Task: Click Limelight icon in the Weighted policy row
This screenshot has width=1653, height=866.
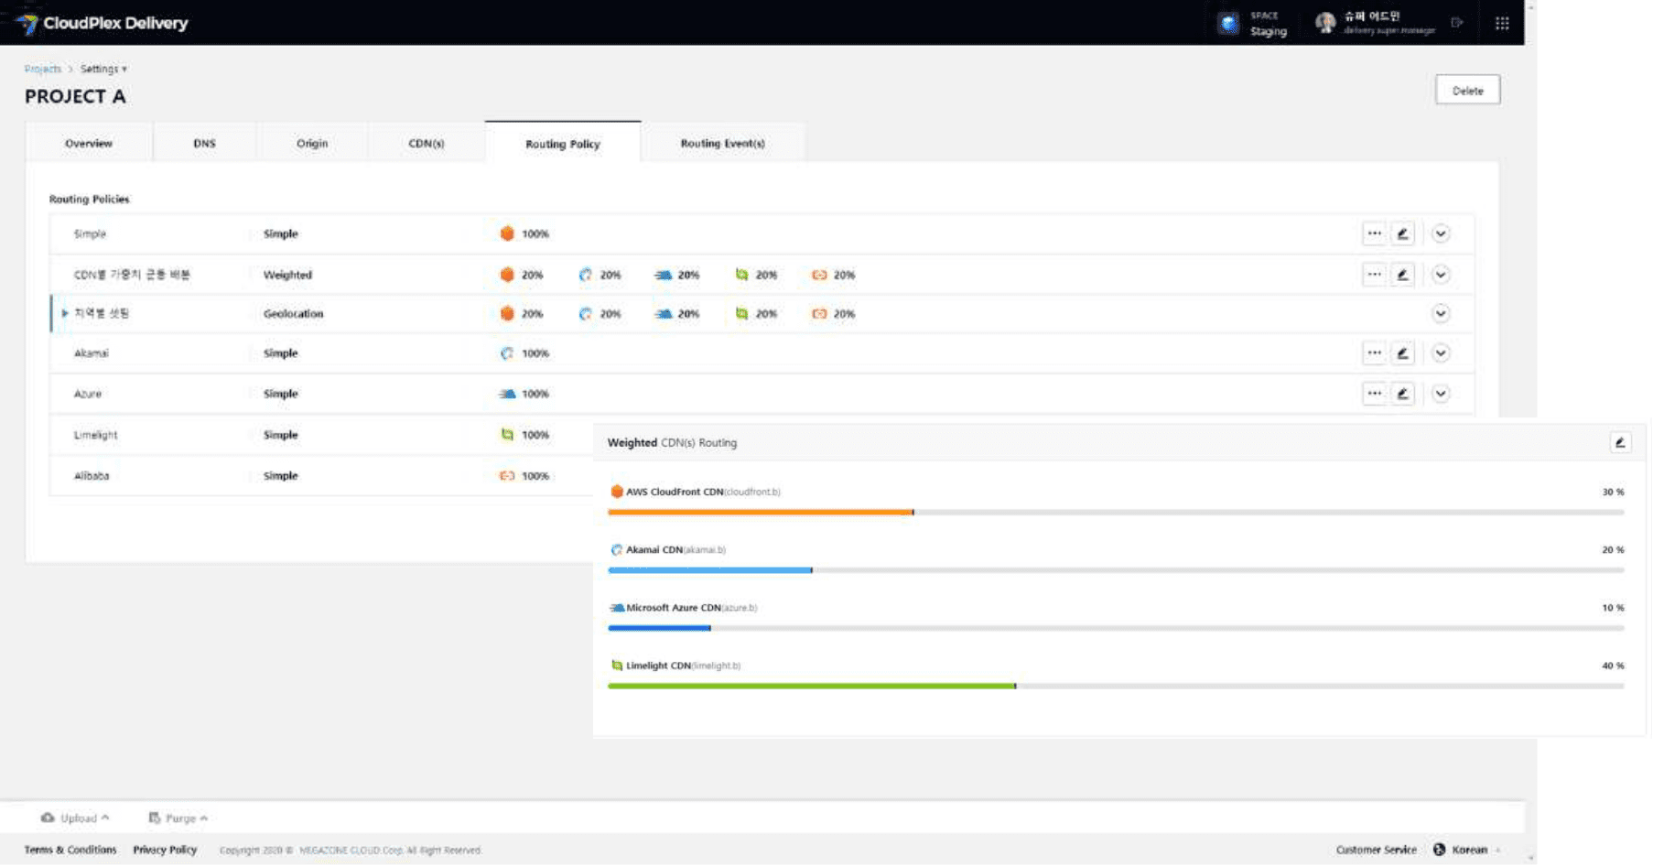Action: click(741, 275)
